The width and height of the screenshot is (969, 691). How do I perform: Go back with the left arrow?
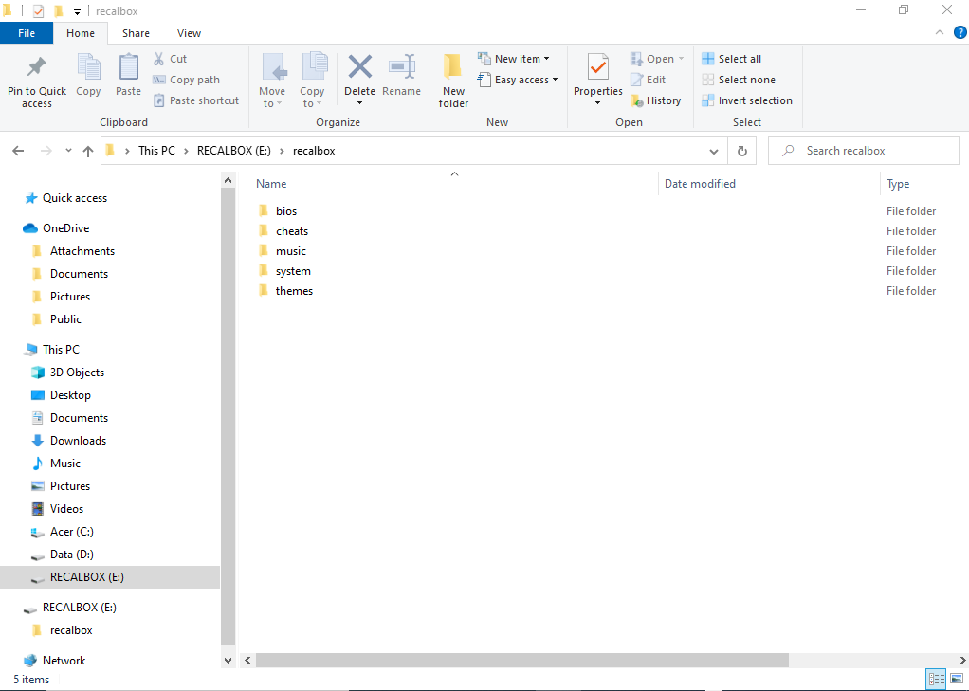pyautogui.click(x=19, y=151)
